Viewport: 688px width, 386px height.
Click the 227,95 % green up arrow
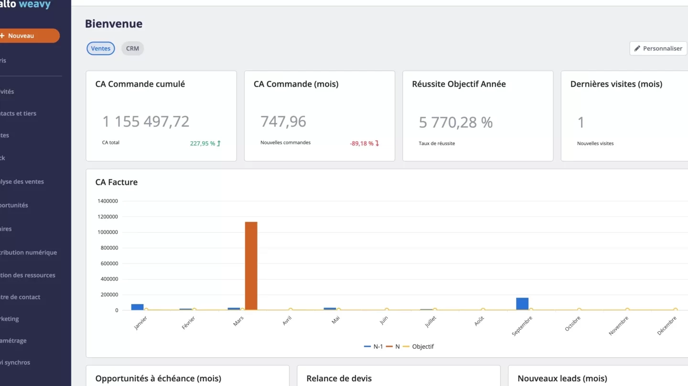(x=219, y=143)
